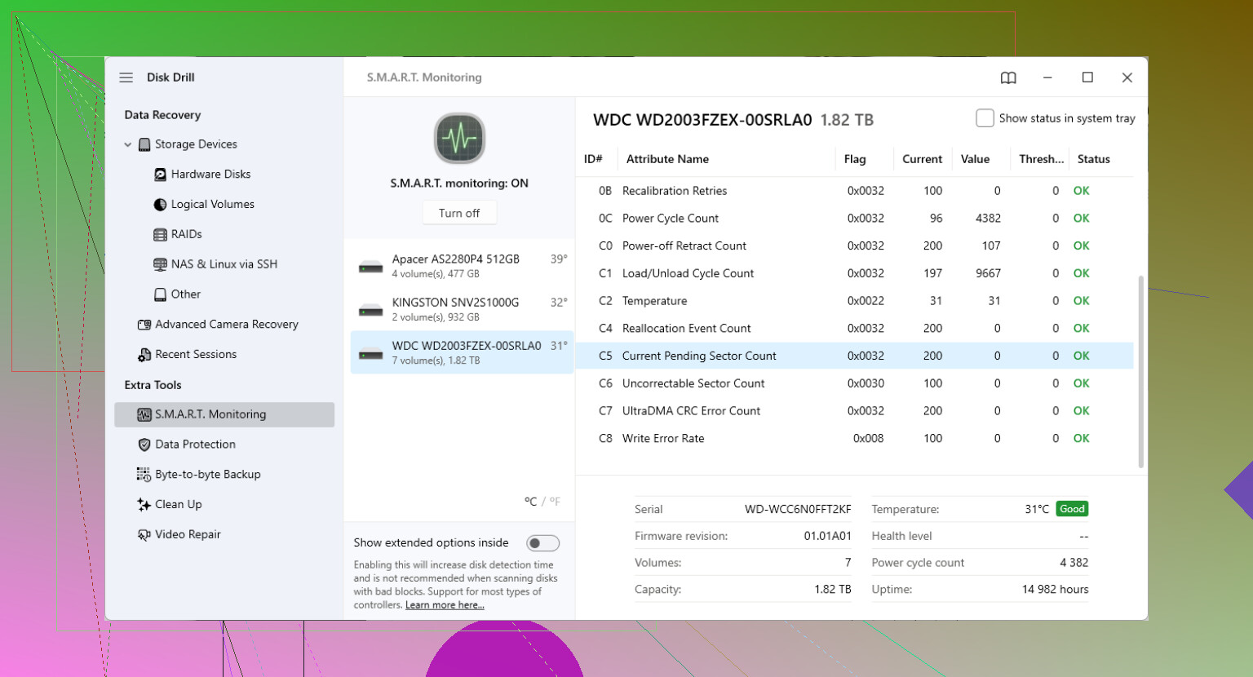The width and height of the screenshot is (1253, 677).
Task: Click the Current column header
Action: 922,159
